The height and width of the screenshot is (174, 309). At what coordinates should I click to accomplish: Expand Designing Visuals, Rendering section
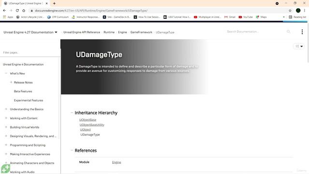click(6, 136)
